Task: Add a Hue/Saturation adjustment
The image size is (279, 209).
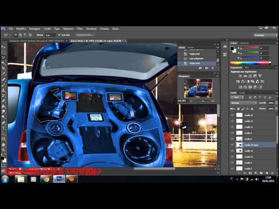Action: tap(238, 81)
